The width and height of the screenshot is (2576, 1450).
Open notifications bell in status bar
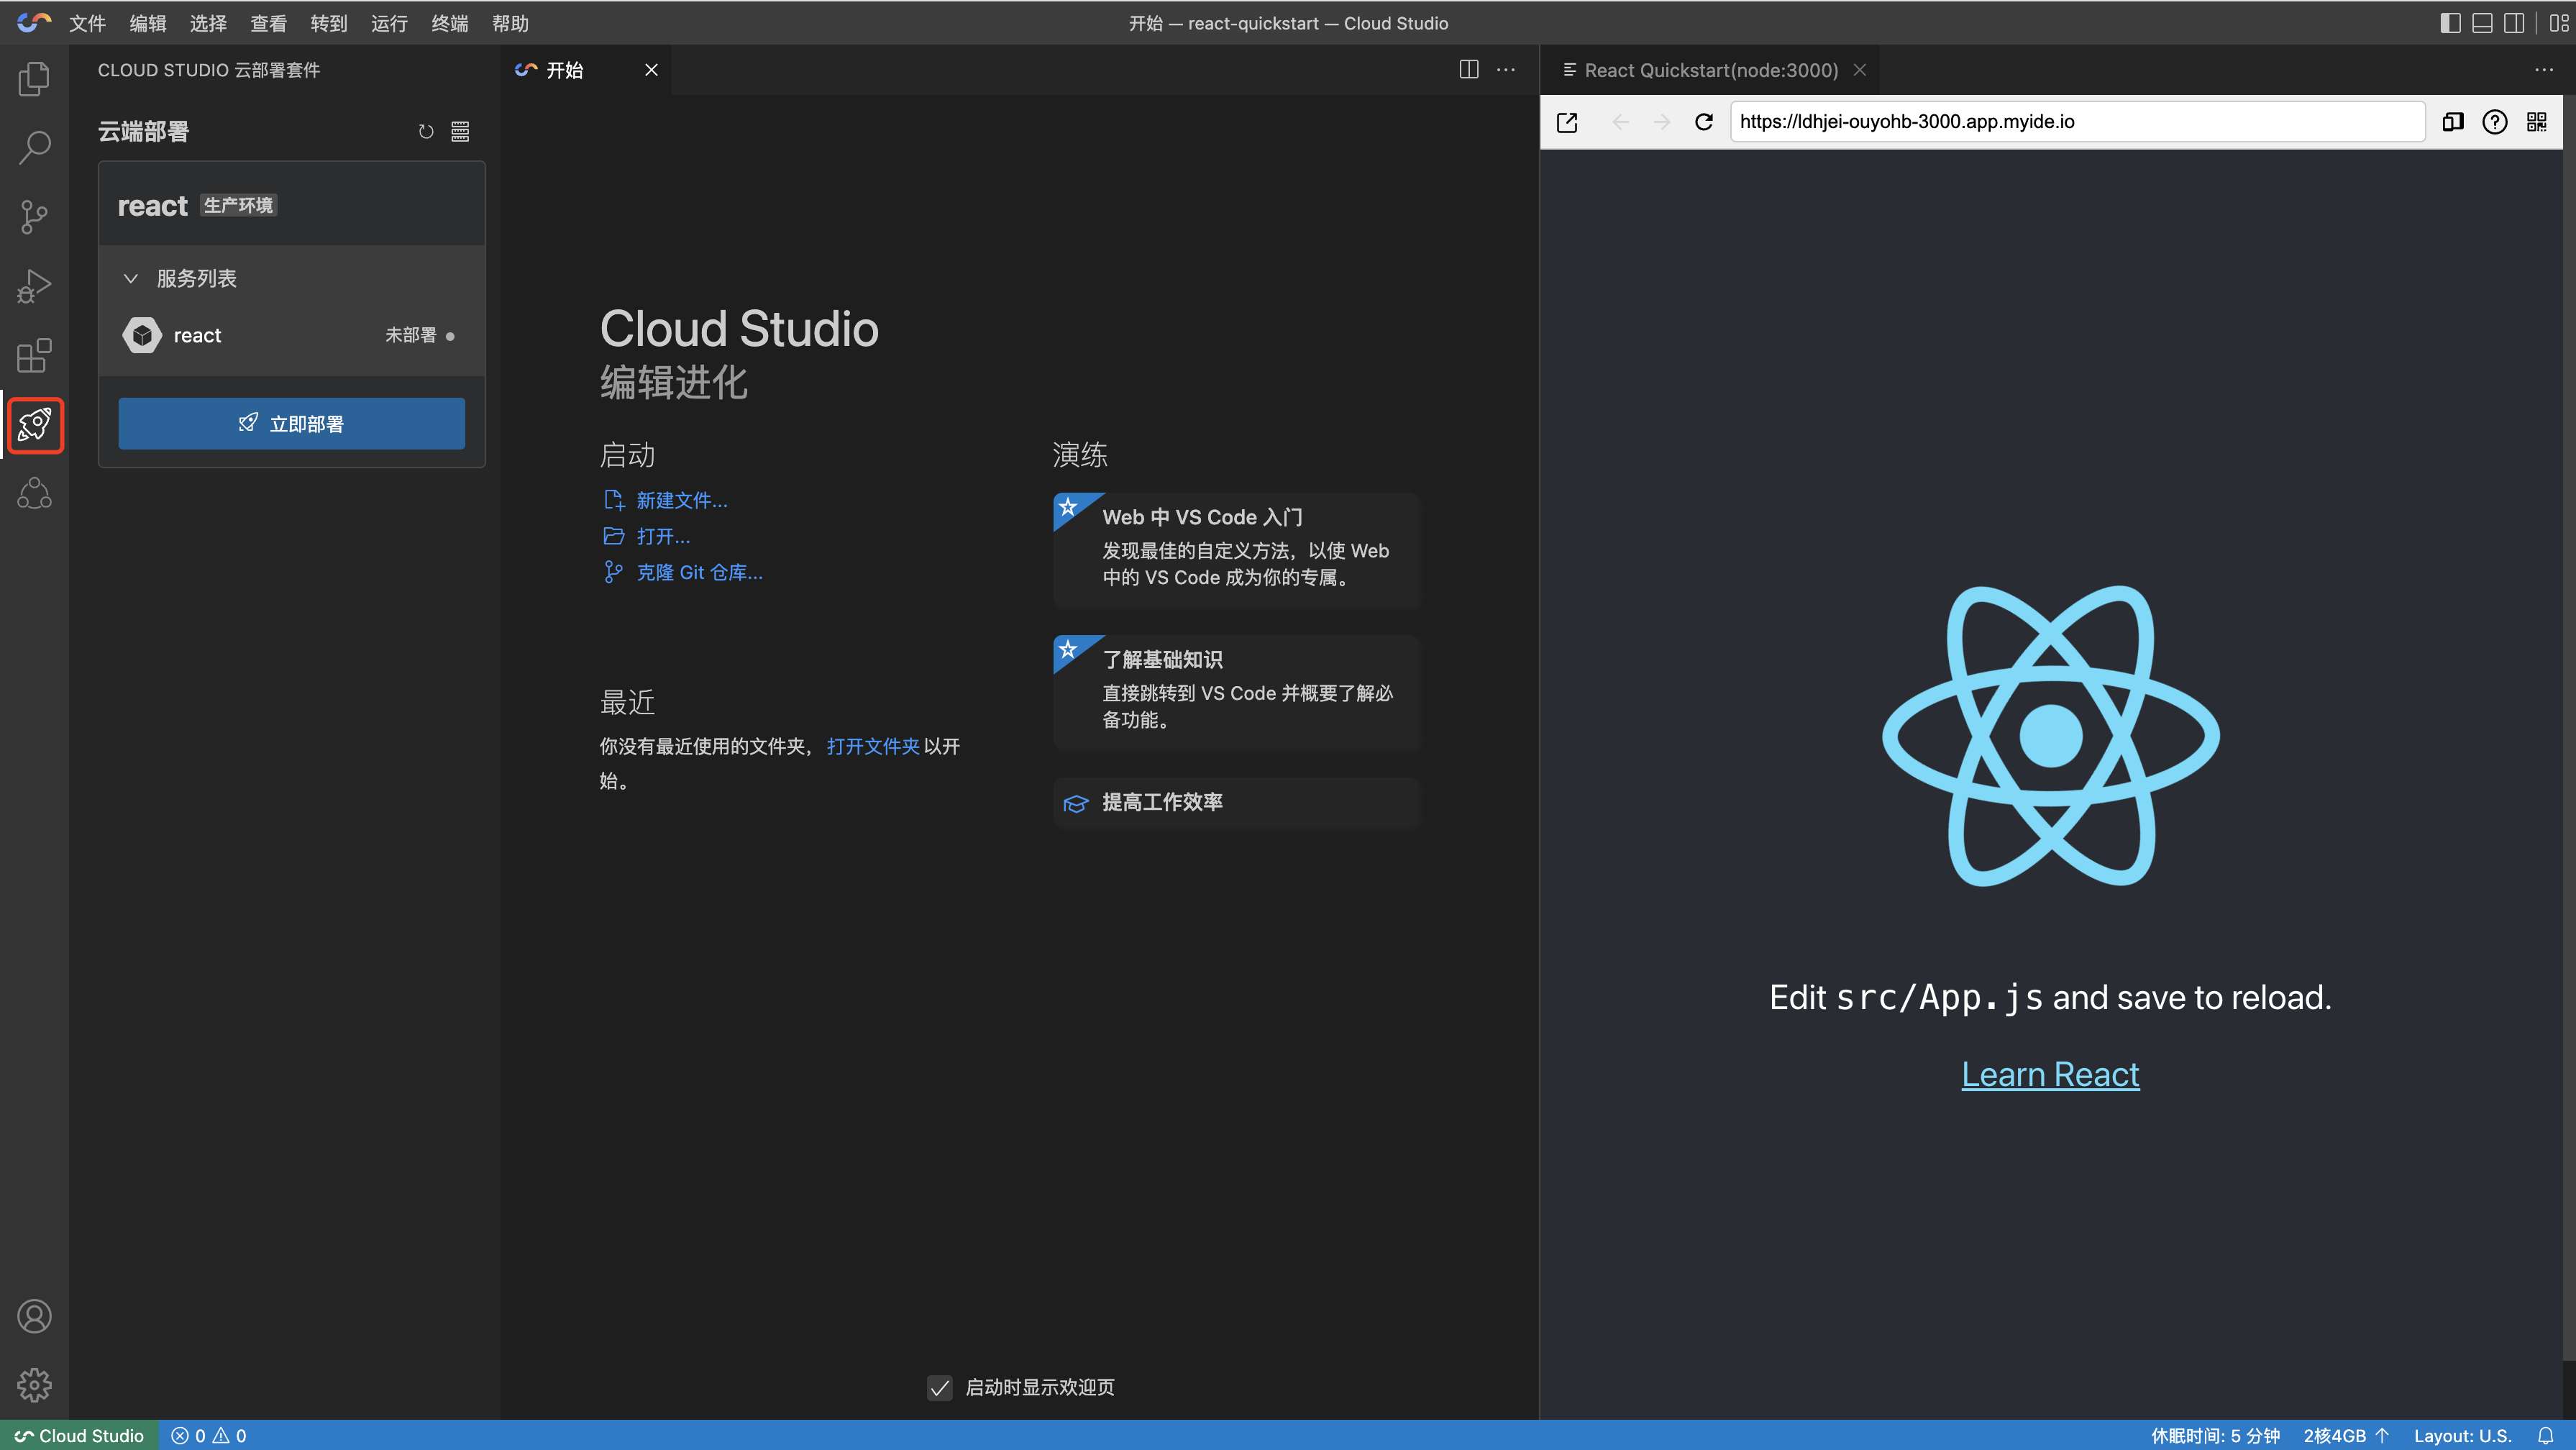(x=2545, y=1436)
